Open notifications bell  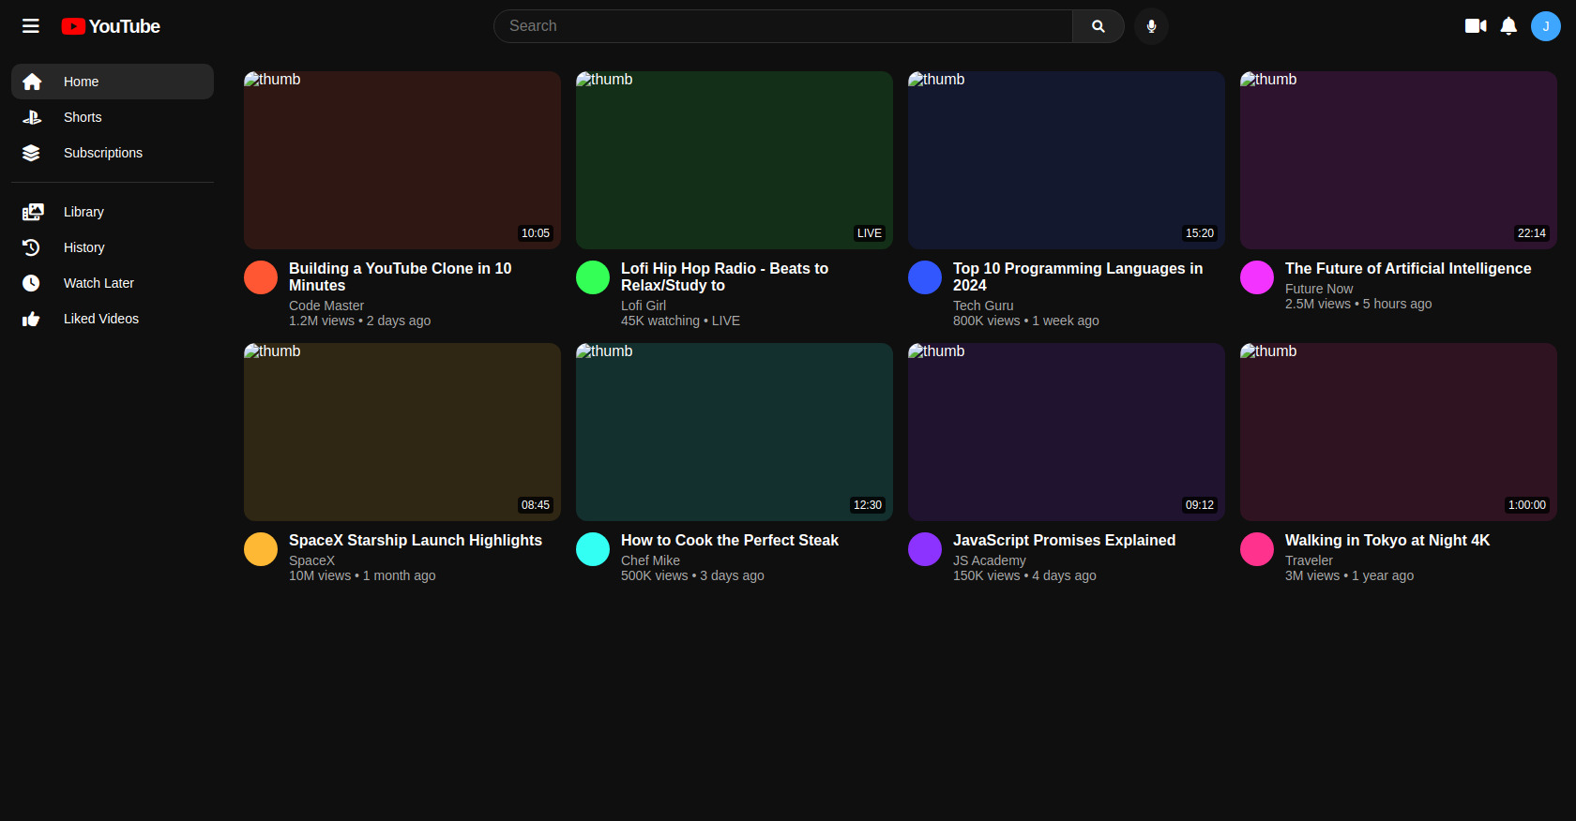coord(1508,26)
